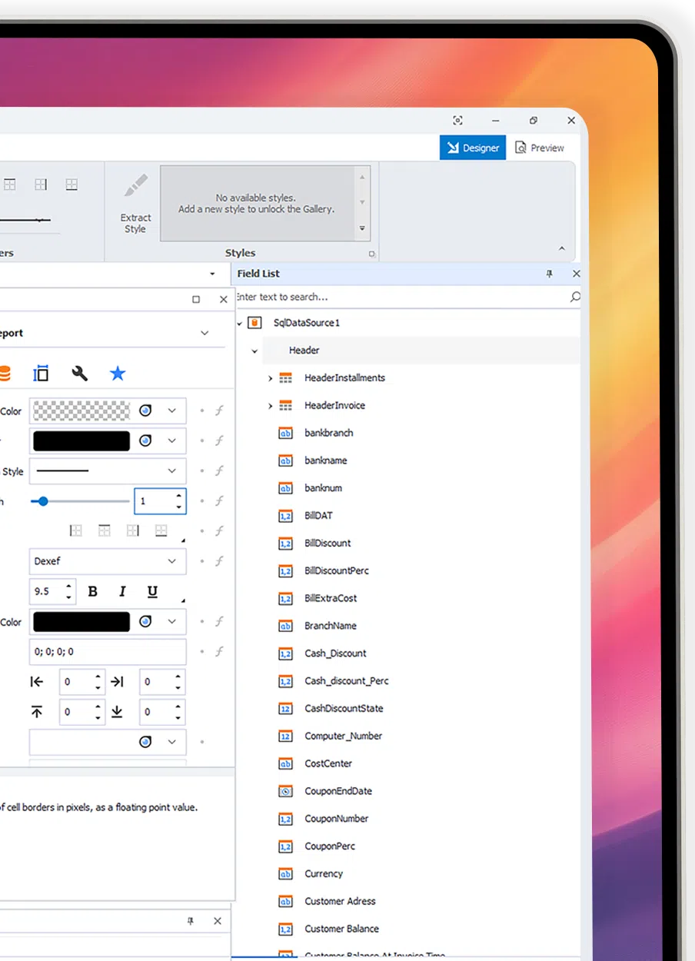
Task: Select the blue star favorites icon
Action: (118, 374)
